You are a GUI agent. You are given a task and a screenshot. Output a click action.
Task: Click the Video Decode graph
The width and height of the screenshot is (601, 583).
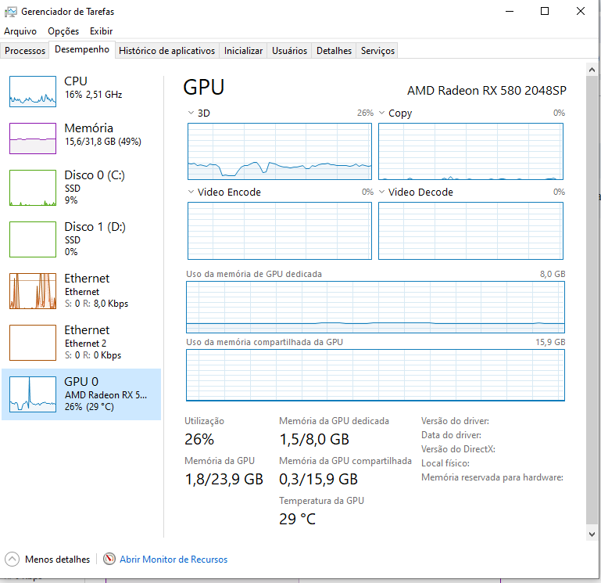[x=470, y=231]
